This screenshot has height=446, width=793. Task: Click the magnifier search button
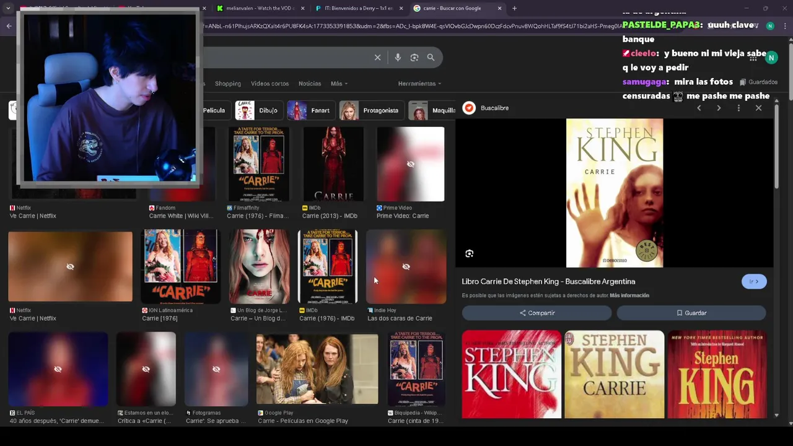pos(431,58)
